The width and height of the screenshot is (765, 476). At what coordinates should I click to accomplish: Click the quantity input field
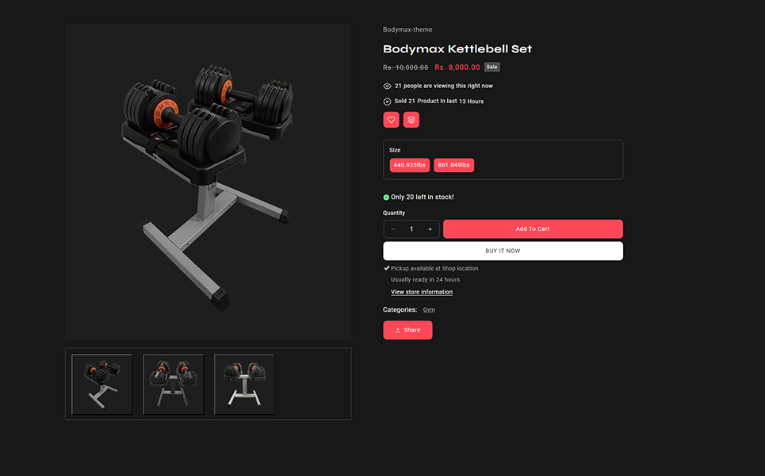pyautogui.click(x=411, y=229)
